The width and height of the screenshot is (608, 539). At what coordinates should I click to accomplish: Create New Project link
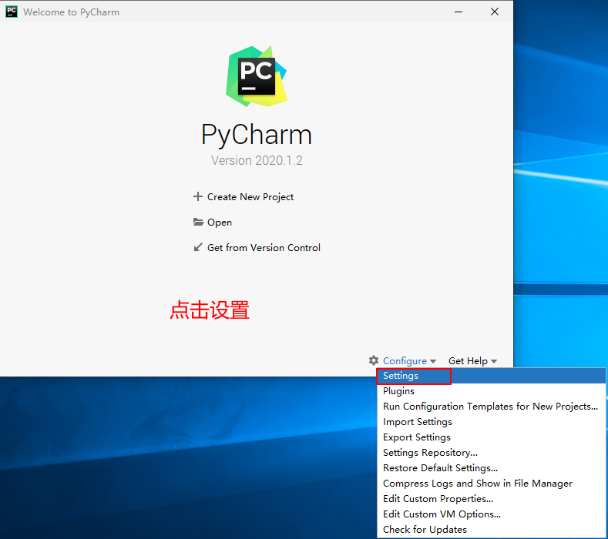(250, 197)
